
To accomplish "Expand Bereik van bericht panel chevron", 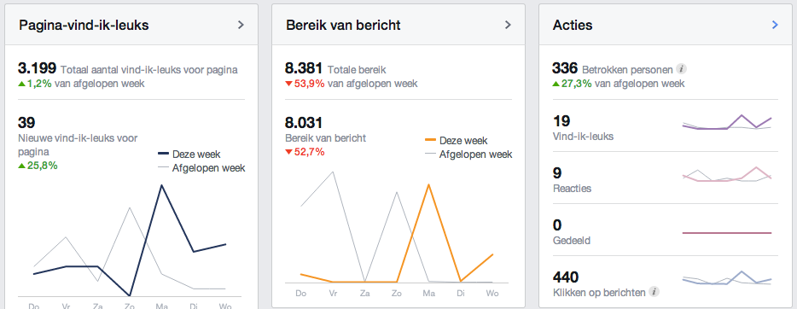I will point(507,25).
